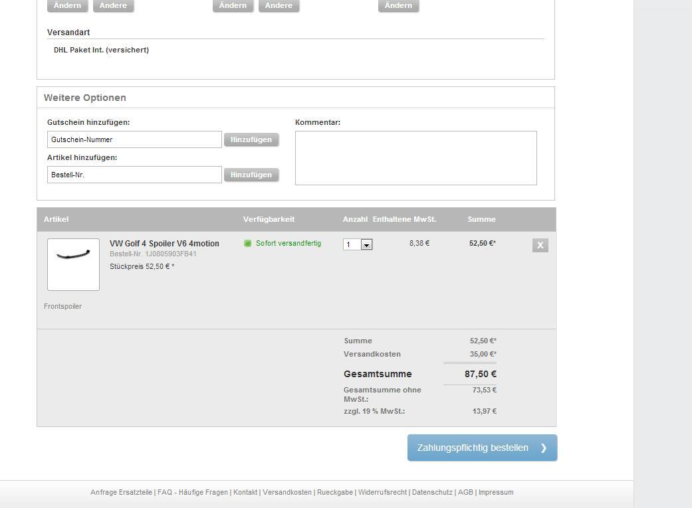Click Zahlungspflichtig bestellen to place the order

483,448
